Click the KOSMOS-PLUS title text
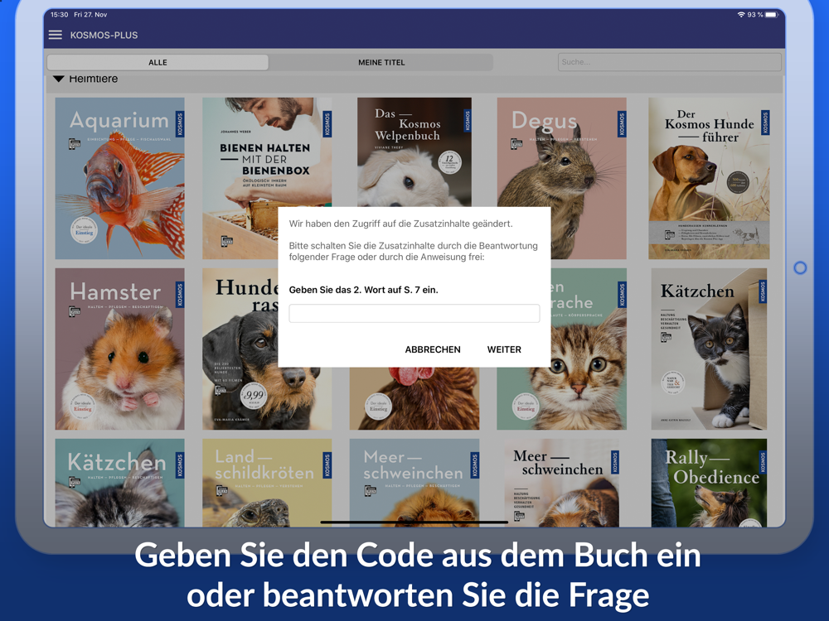829x621 pixels. 104,36
